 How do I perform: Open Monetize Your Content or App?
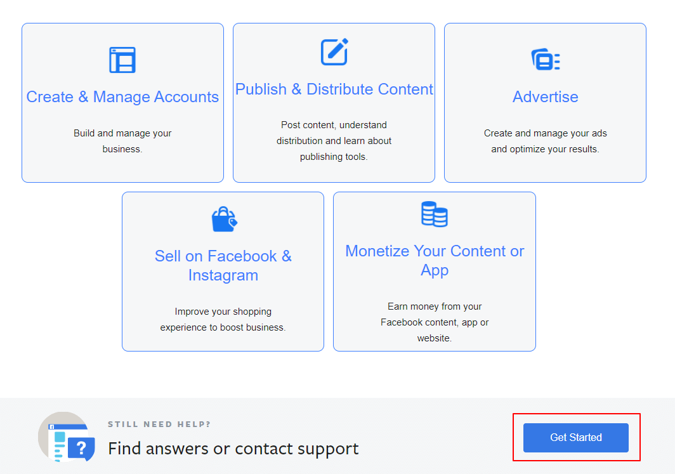[434, 260]
